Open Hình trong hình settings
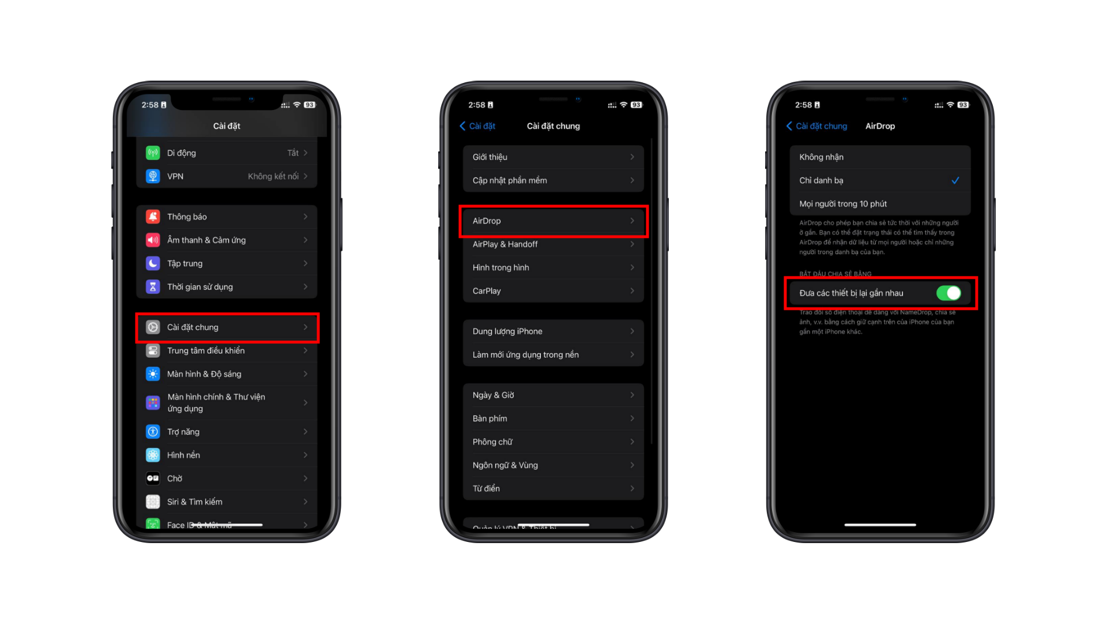Image resolution: width=1107 pixels, height=622 pixels. (x=553, y=267)
